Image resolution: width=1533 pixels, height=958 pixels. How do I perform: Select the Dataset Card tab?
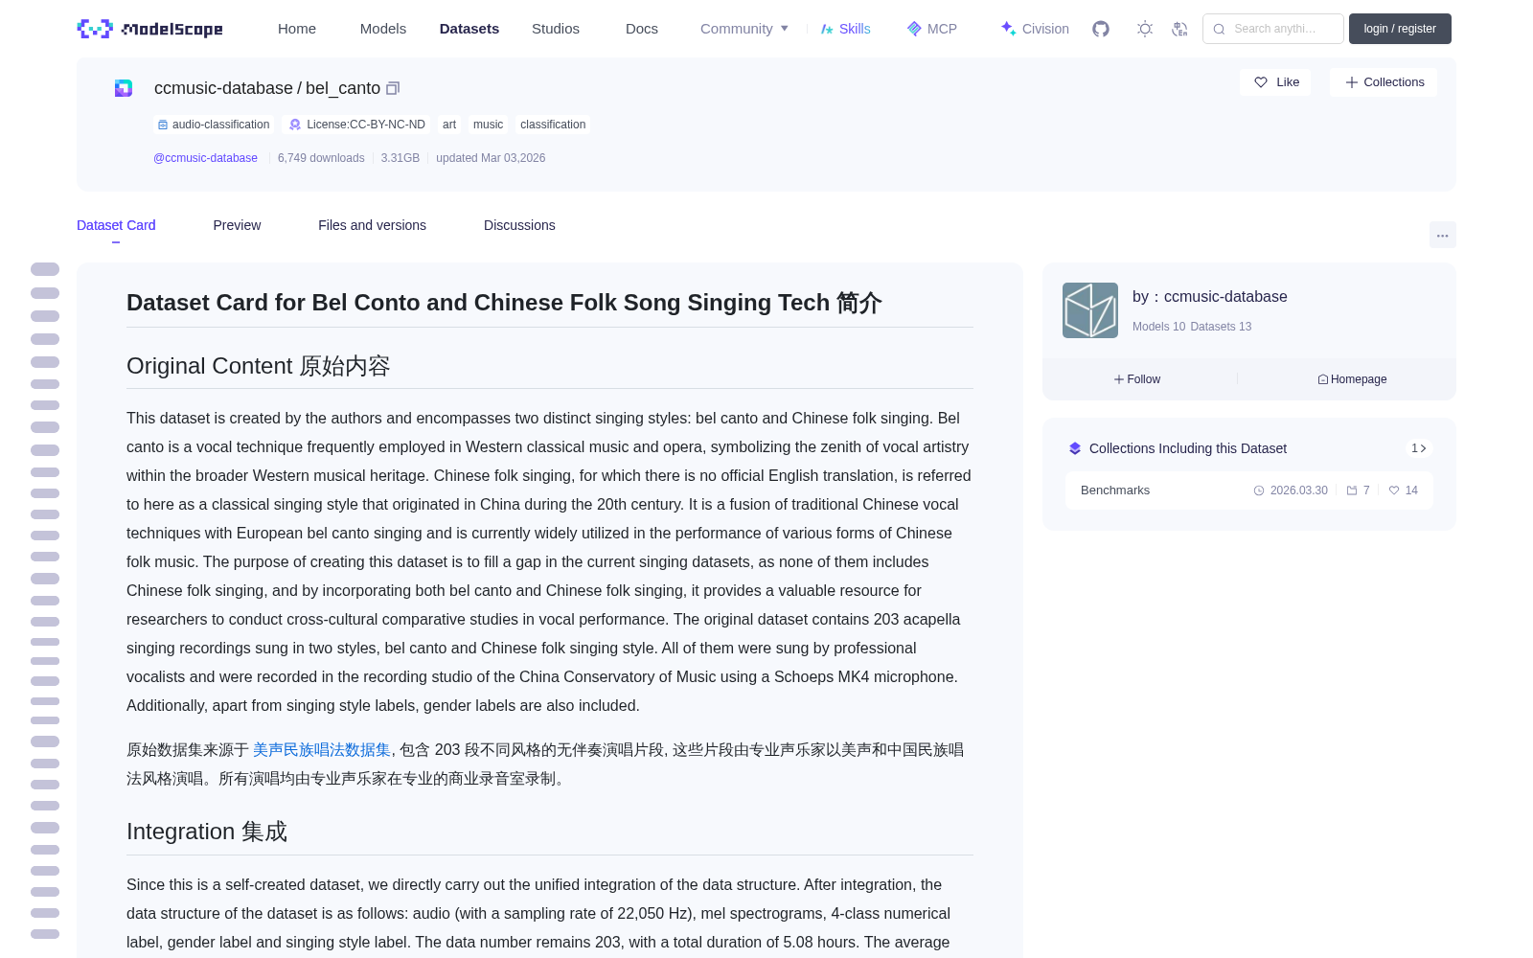116,225
